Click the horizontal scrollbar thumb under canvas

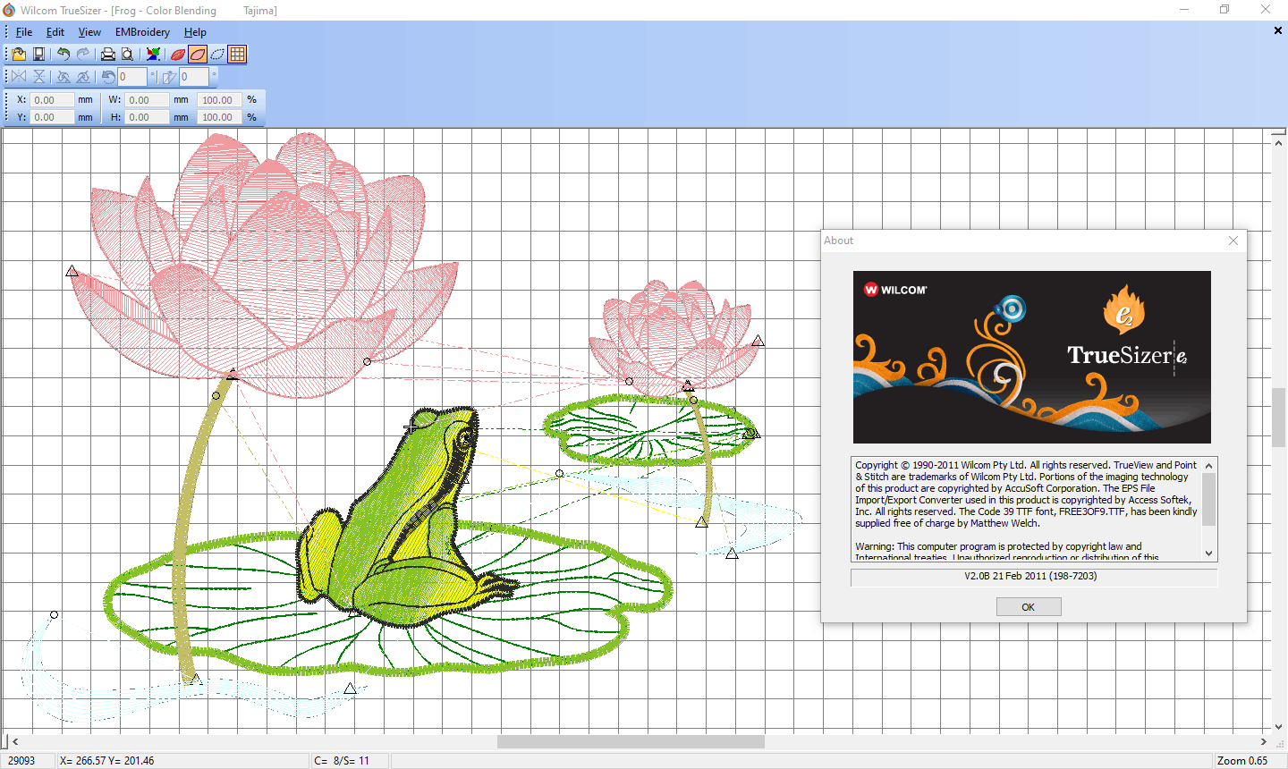[631, 741]
